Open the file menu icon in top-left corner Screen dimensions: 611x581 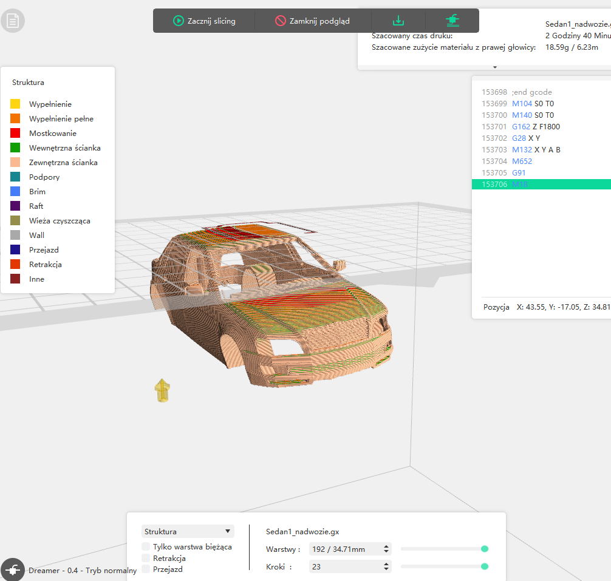click(x=13, y=21)
